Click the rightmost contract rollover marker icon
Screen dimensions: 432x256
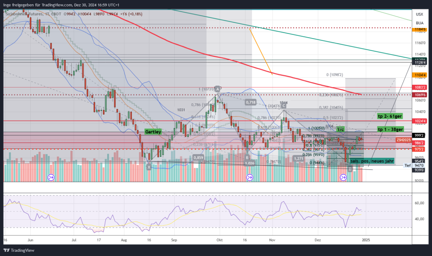[x=343, y=177]
